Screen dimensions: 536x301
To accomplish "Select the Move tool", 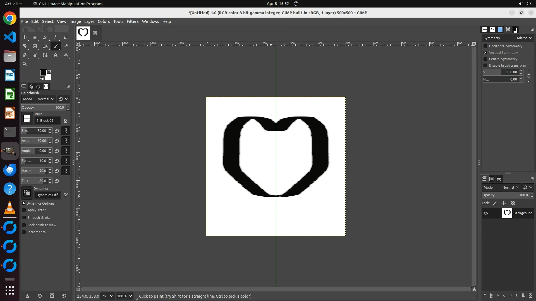I will 25,37.
